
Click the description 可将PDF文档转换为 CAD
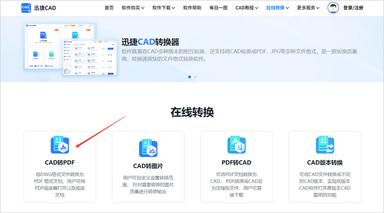237,185
